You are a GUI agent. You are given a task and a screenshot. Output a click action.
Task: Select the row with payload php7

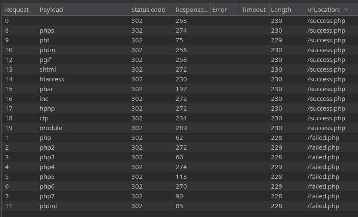(x=180, y=196)
